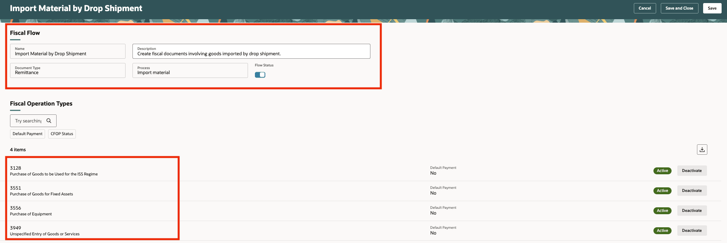The image size is (727, 243).
Task: Click the Fiscal Flow heading
Action: [25, 33]
